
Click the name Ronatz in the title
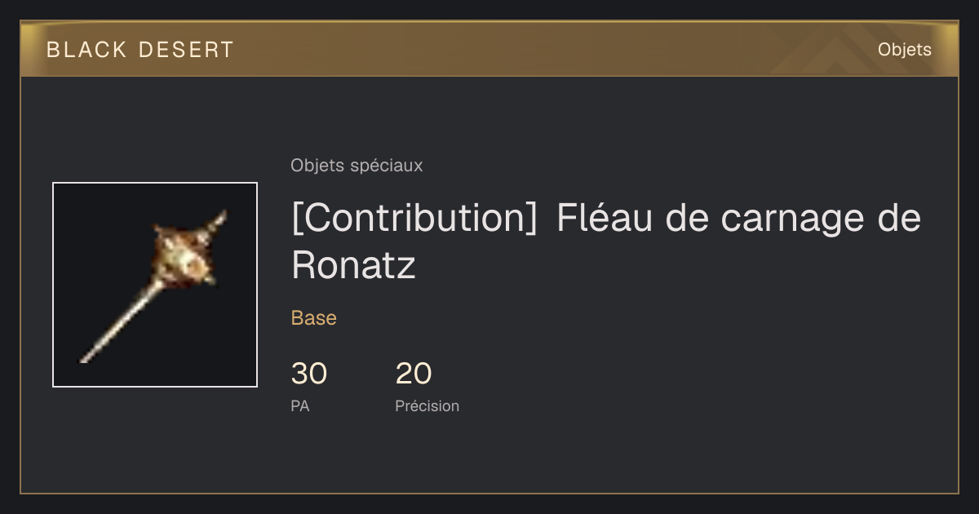[353, 265]
